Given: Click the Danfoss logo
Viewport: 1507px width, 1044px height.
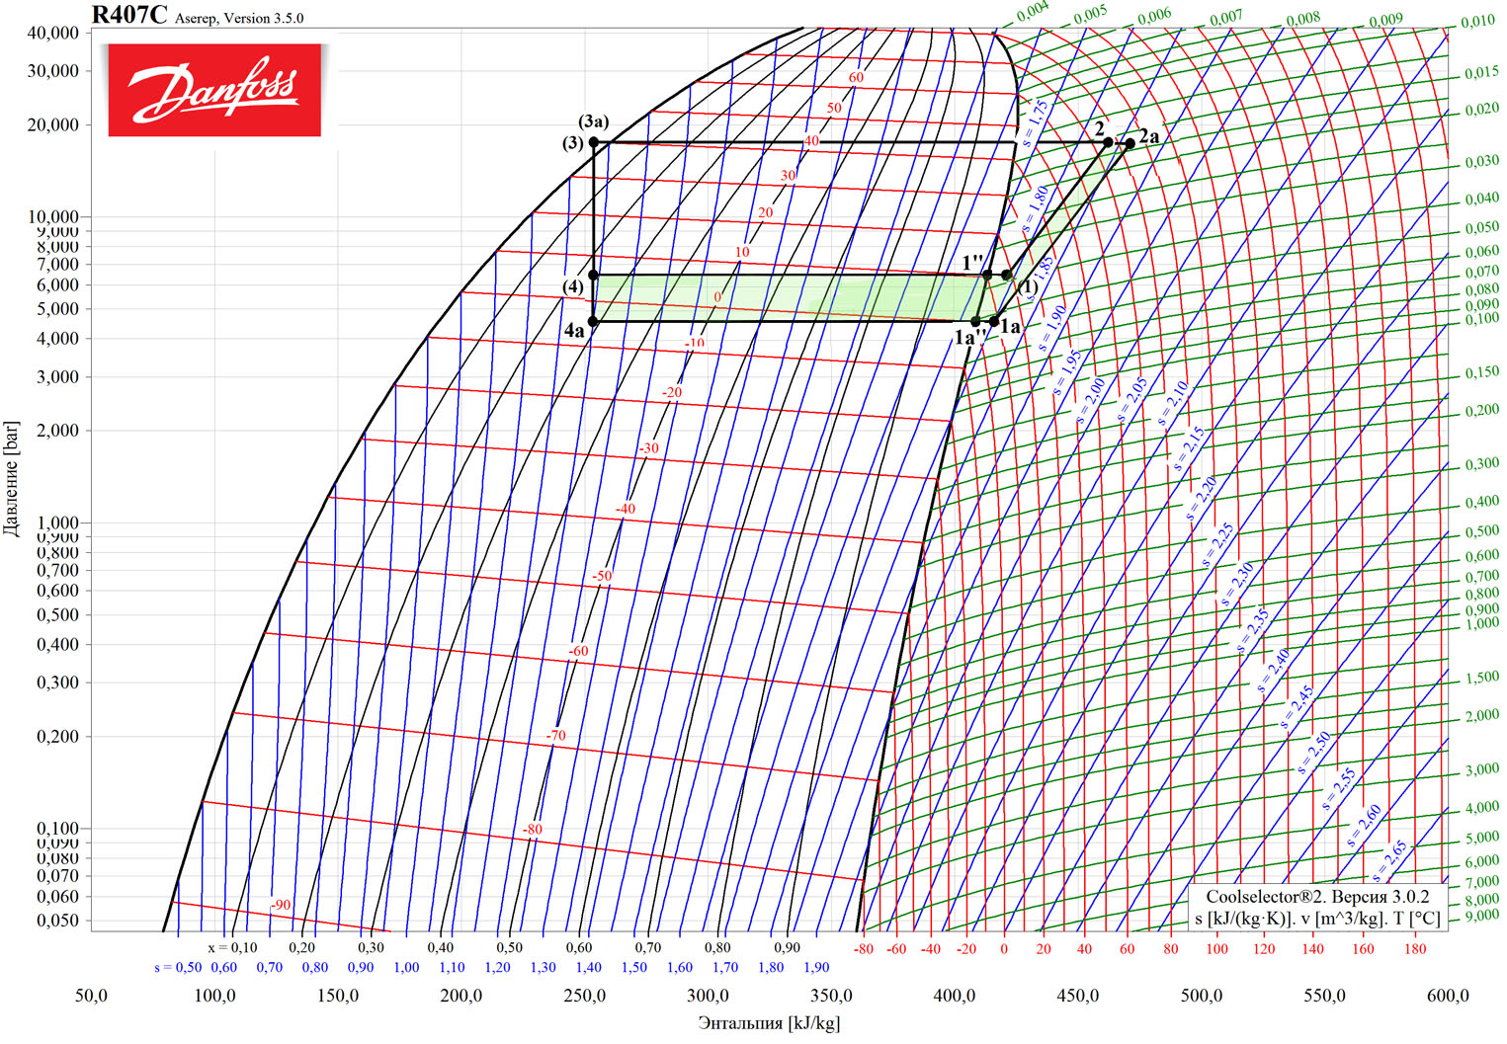Looking at the screenshot, I should point(214,90).
